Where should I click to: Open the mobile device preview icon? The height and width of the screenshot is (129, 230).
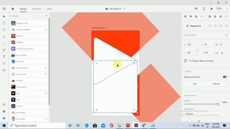(x=204, y=9)
